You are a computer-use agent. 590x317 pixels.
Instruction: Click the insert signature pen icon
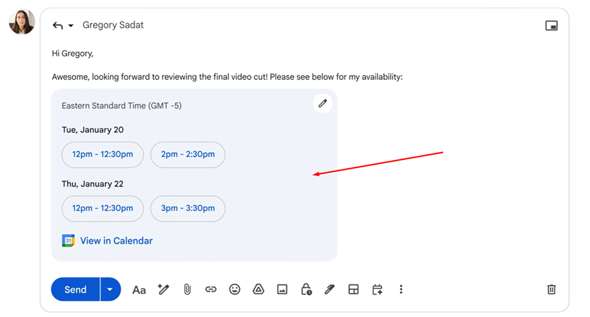click(329, 290)
